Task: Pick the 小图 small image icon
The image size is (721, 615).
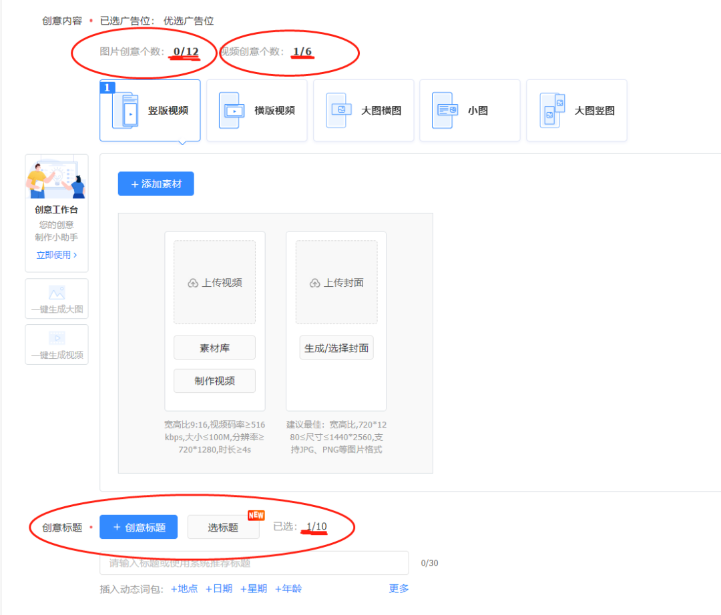Action: tap(445, 111)
